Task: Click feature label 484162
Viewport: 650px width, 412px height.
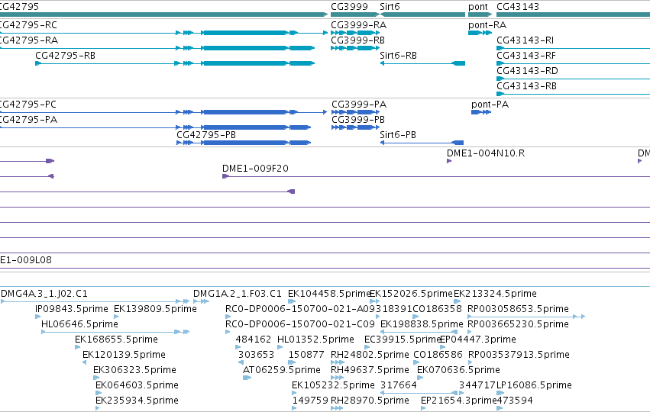Action: 254,340
